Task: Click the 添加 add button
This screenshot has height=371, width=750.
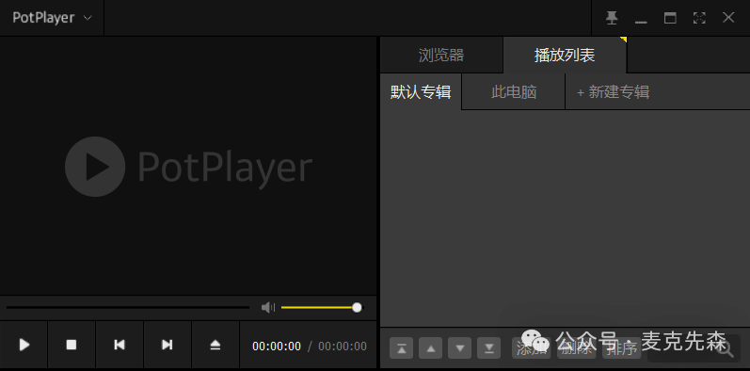Action: tap(531, 348)
